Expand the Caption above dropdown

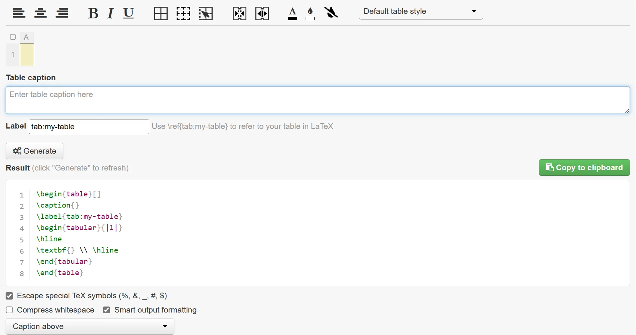point(90,326)
